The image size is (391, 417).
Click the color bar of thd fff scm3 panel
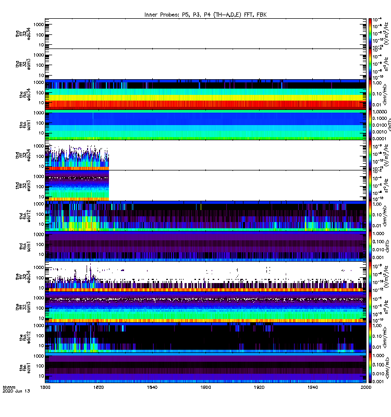(370, 185)
